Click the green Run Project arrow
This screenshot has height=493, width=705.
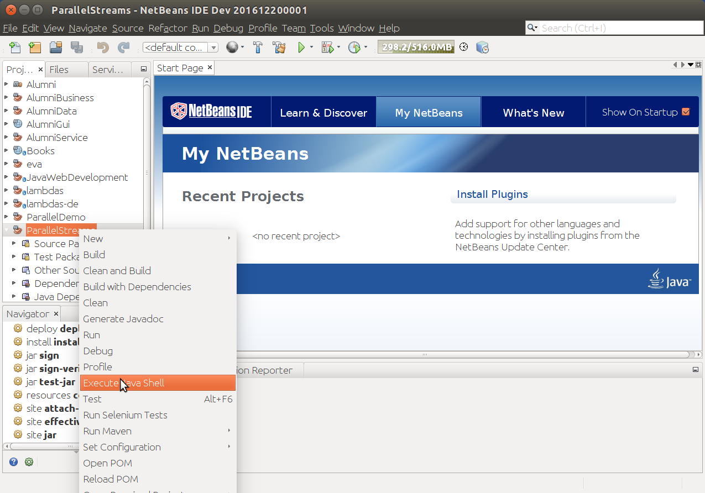[301, 48]
